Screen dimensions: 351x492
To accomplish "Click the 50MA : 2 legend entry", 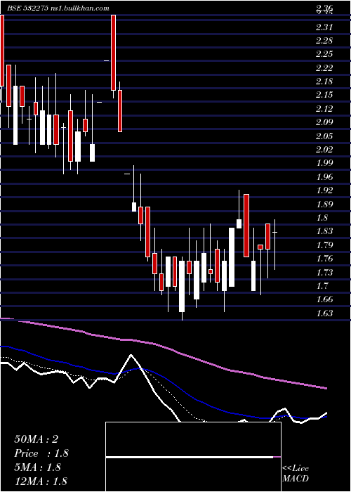I will pyautogui.click(x=36, y=439).
